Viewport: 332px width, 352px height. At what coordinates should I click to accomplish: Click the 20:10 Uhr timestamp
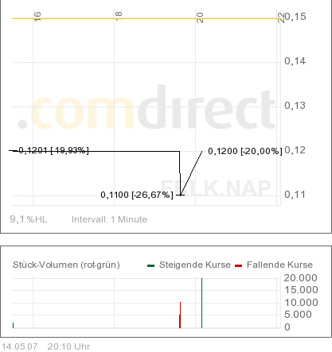[68, 346]
